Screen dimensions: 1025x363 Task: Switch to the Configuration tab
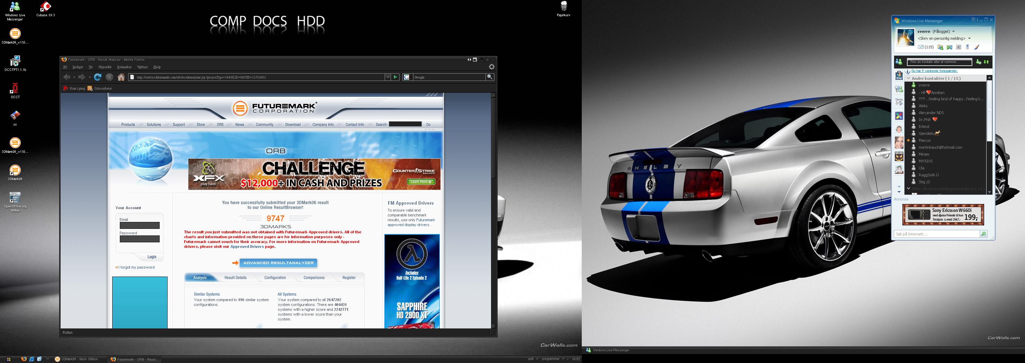tap(275, 278)
